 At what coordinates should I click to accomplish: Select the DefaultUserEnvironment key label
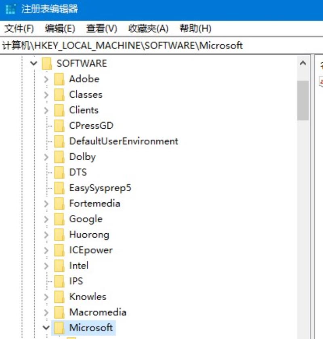124,141
